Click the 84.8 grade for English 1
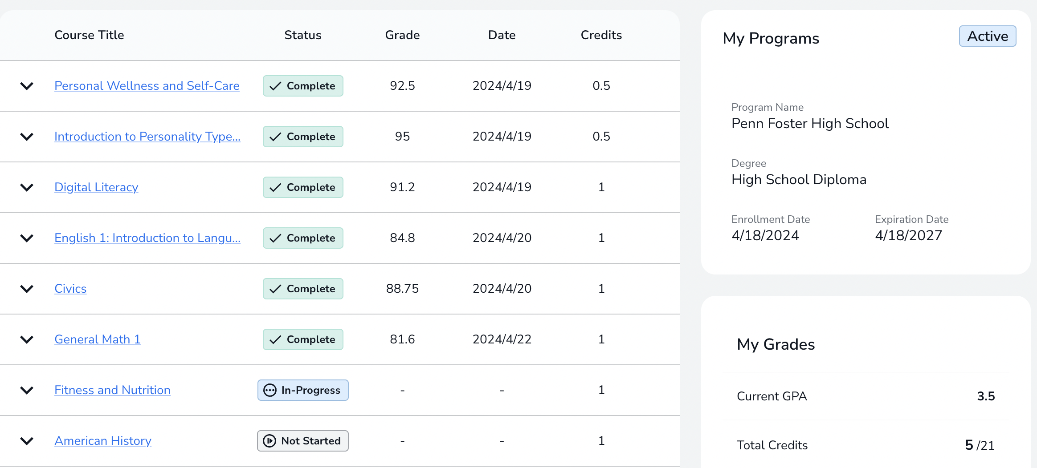This screenshot has height=468, width=1037. [x=402, y=238]
